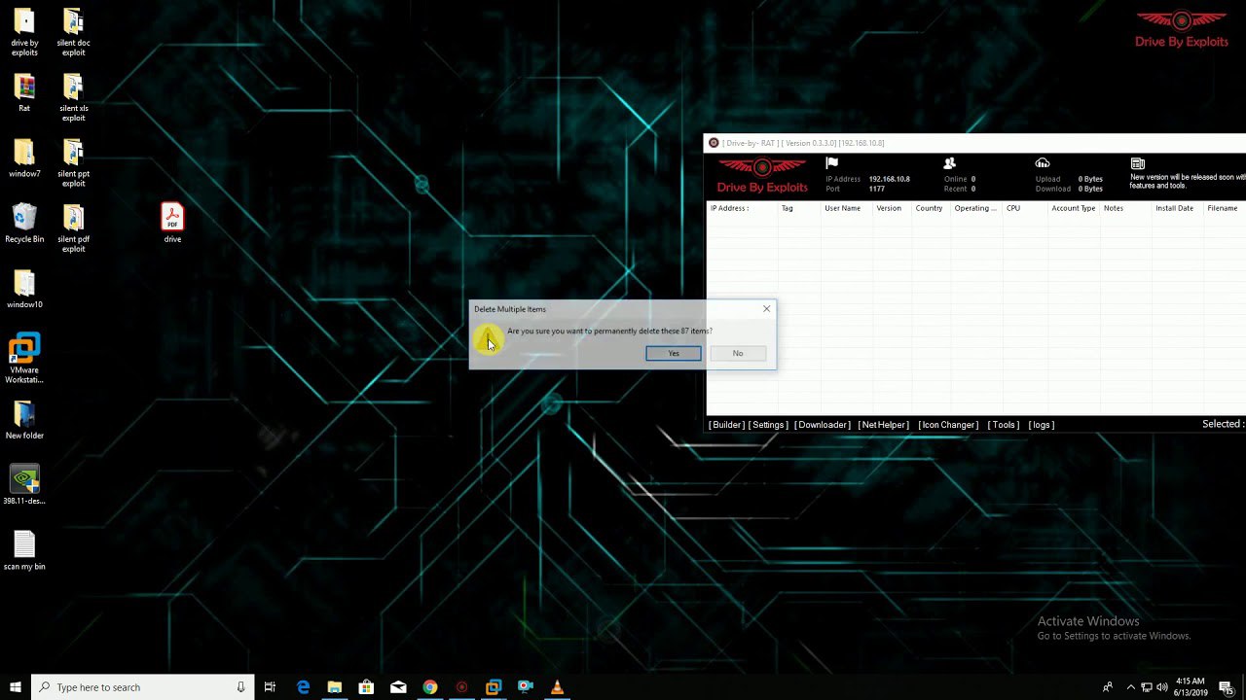Select the 'scan my bin' text file
This screenshot has height=700, width=1246.
(24, 550)
